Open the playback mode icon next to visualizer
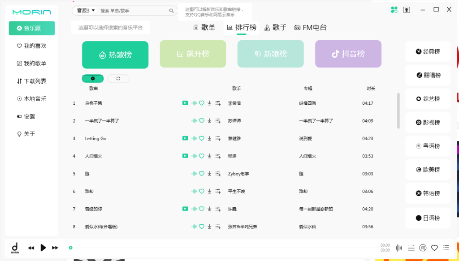 (411, 247)
